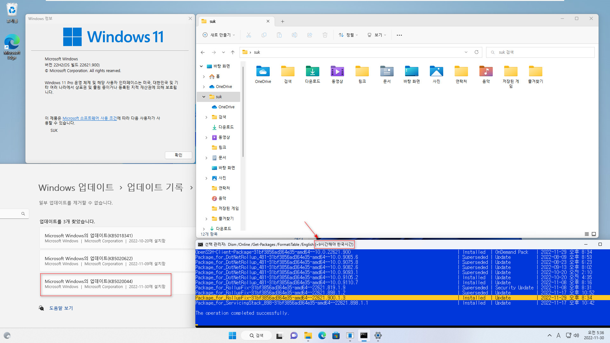Show hidden system tray icons
Viewport: 610px width, 343px height.
click(x=549, y=335)
